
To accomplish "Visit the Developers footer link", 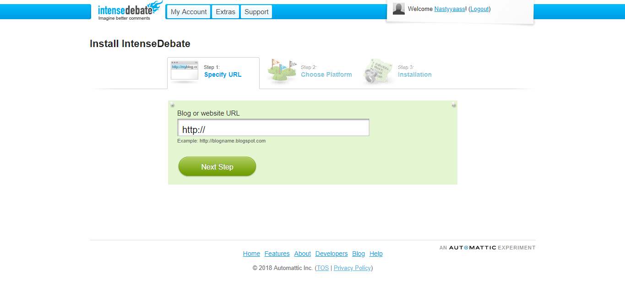I will tap(332, 254).
